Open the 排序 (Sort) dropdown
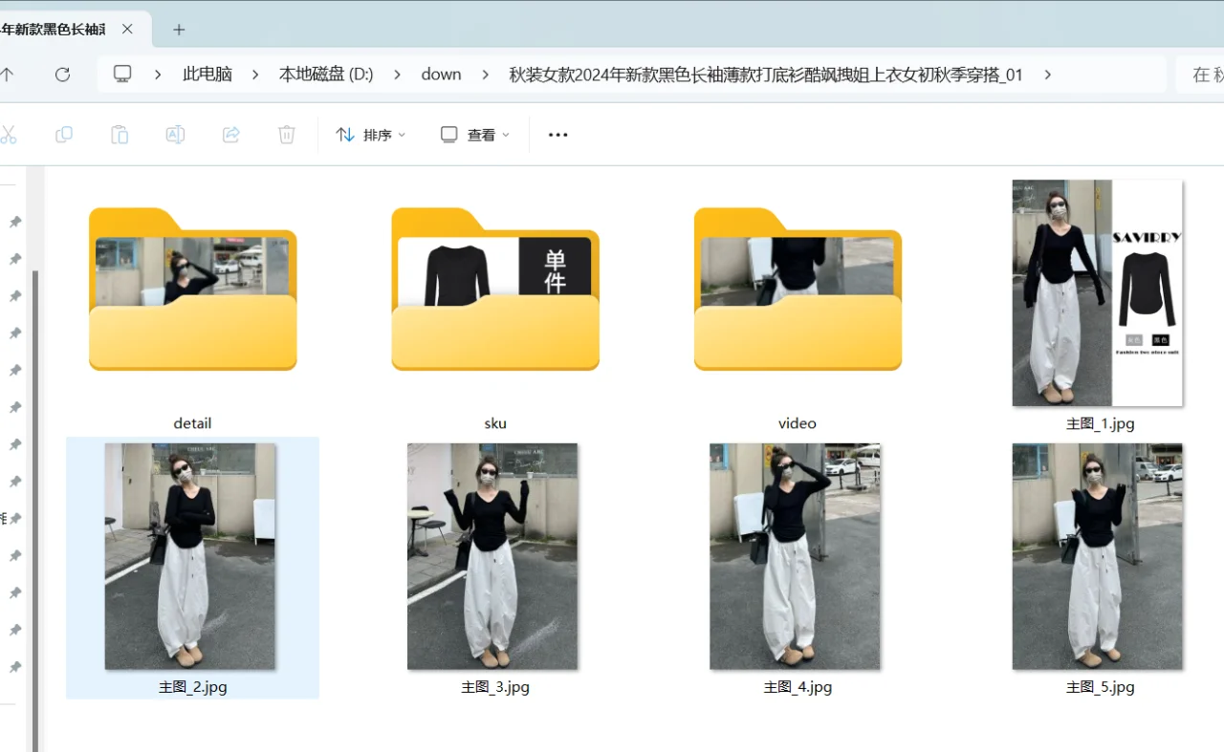The height and width of the screenshot is (752, 1224). click(370, 135)
